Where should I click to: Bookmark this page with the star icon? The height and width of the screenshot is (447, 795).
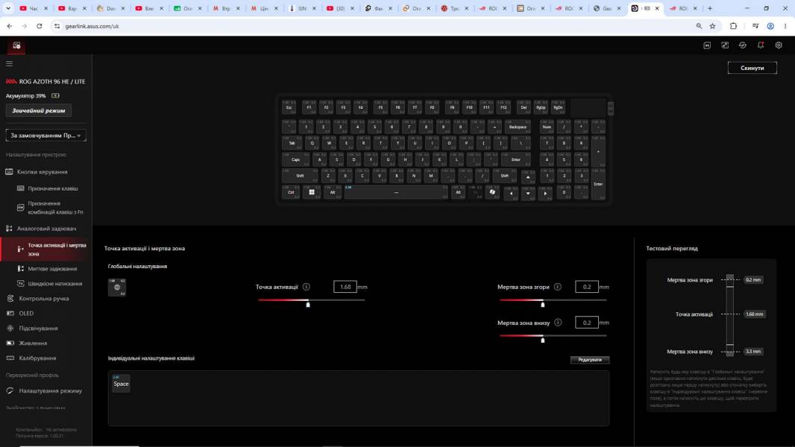(x=712, y=26)
